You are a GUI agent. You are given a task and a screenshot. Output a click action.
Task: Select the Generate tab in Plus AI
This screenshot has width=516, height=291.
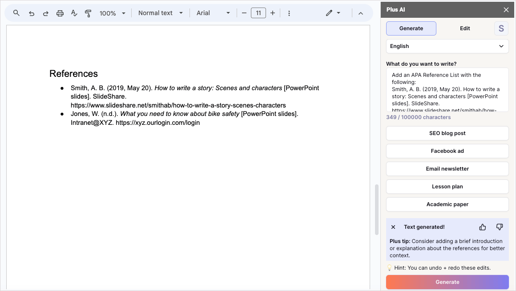411,28
